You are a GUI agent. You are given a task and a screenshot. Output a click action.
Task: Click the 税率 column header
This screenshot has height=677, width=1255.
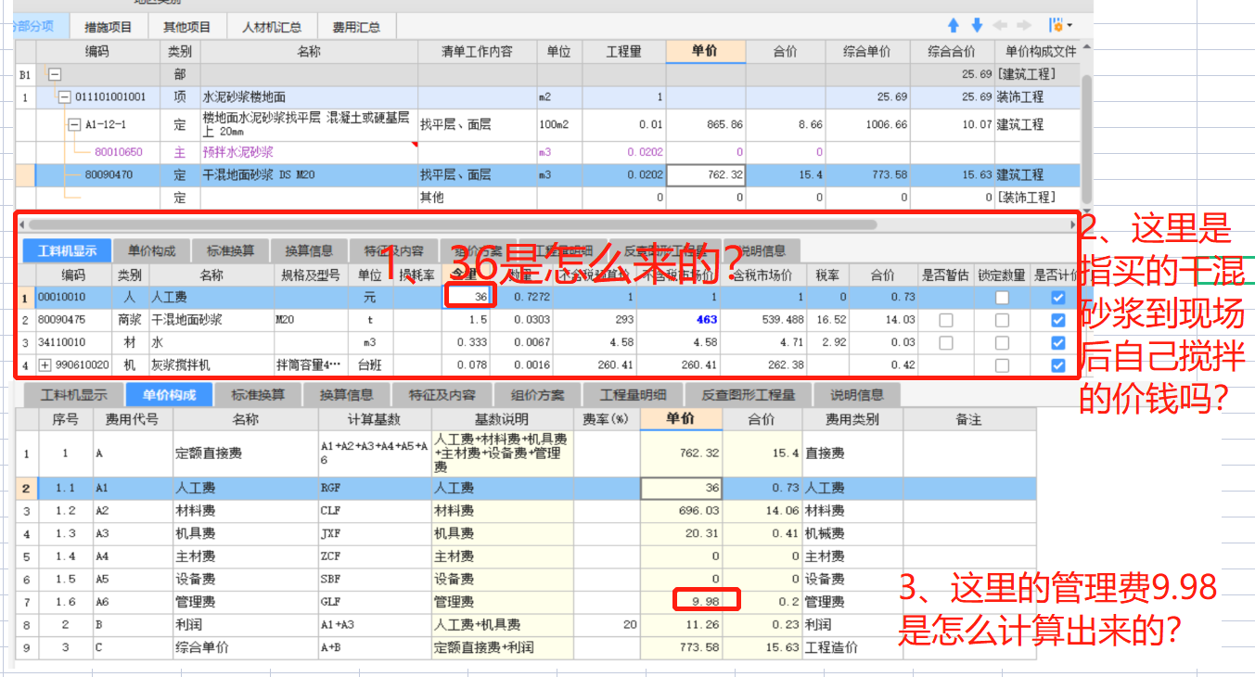(x=827, y=275)
